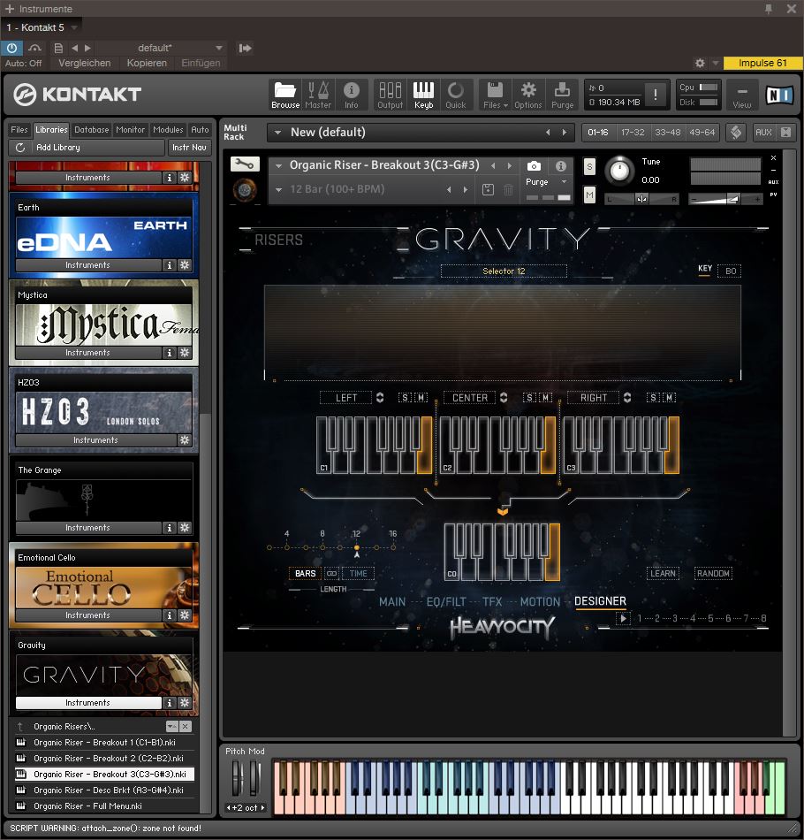Screen dimensions: 804x840
Task: Click the instrument info icon beside the camera
Action: tap(560, 166)
